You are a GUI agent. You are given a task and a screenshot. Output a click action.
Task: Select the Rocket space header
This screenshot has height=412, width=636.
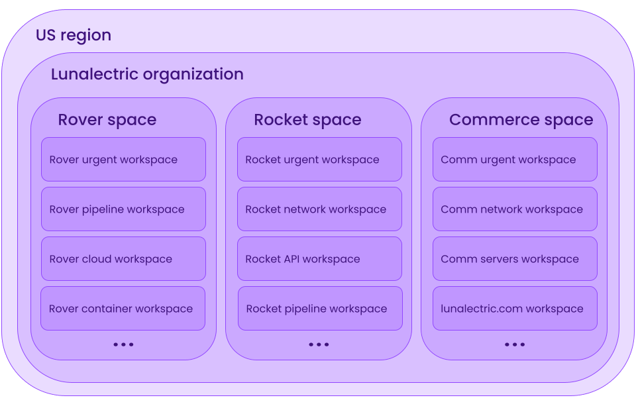[x=307, y=120]
